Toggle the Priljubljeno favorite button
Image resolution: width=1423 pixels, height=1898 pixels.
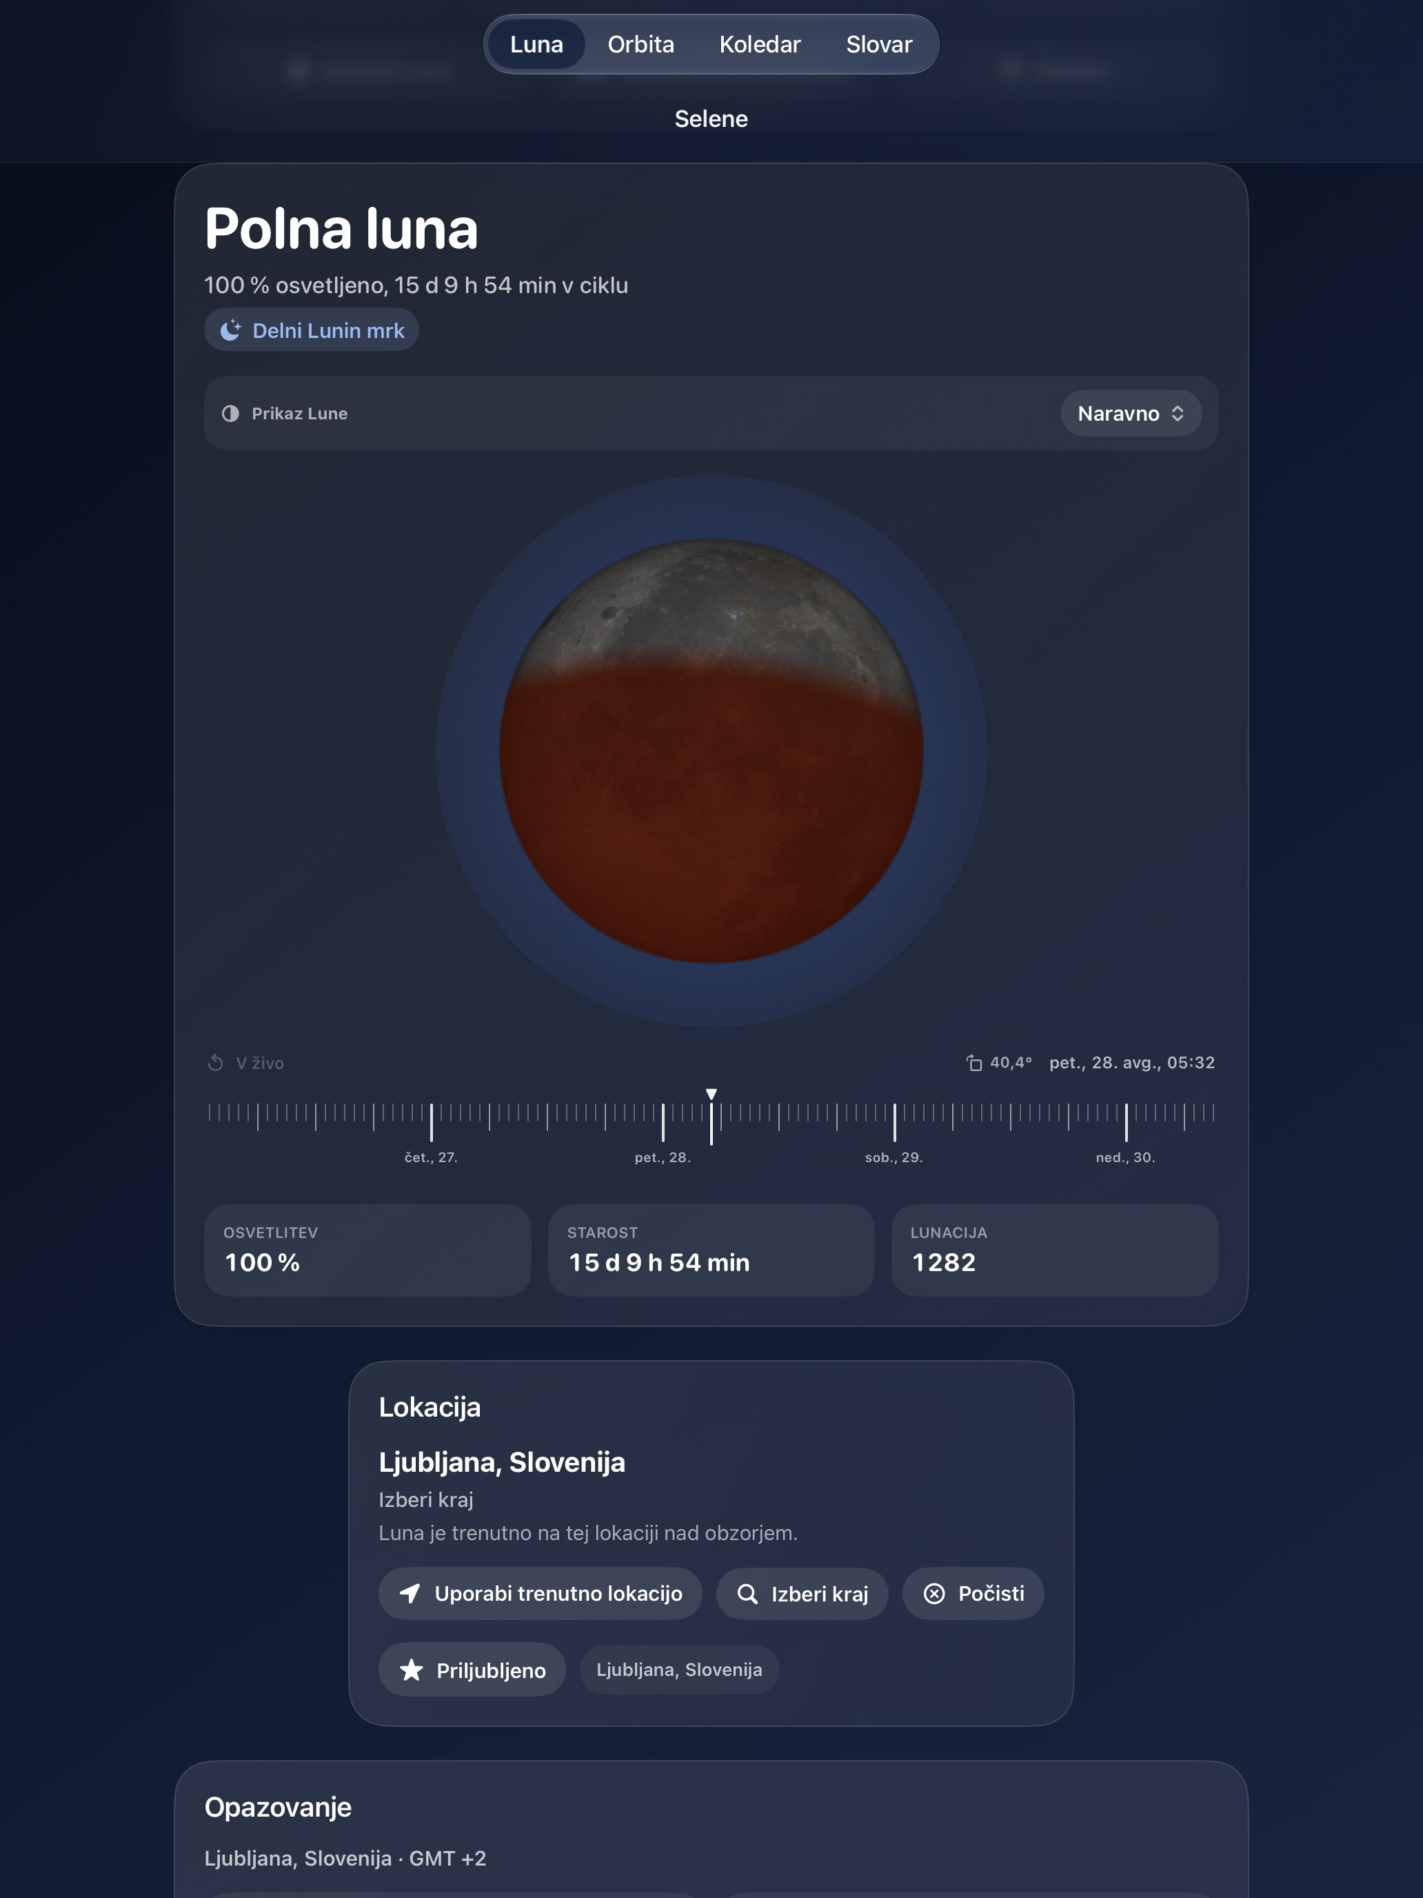click(472, 1670)
